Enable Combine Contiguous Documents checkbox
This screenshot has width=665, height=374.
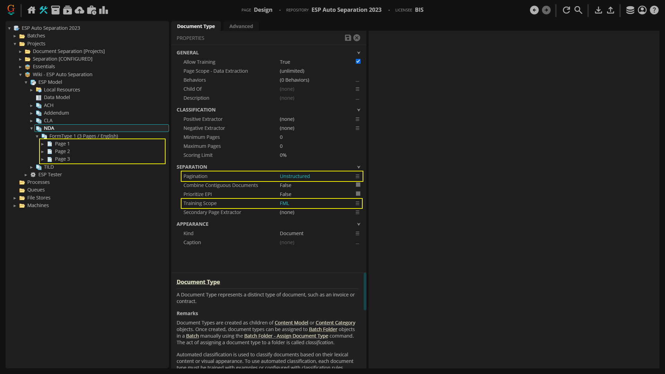[x=358, y=185]
